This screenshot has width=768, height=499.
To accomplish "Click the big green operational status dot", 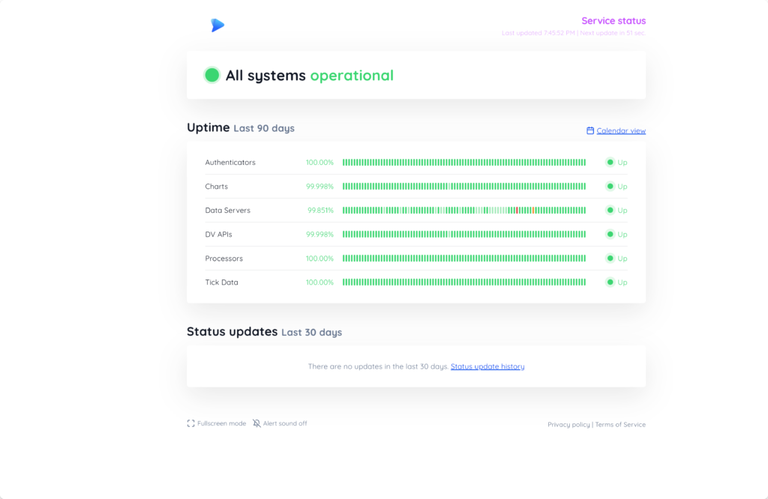I will click(212, 75).
